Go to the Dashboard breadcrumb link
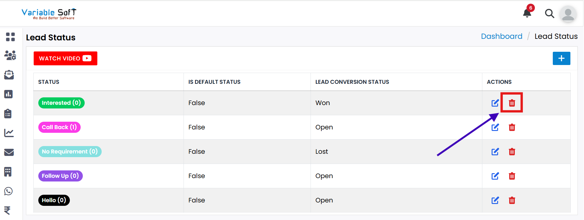Image resolution: width=584 pixels, height=220 pixels. click(501, 36)
